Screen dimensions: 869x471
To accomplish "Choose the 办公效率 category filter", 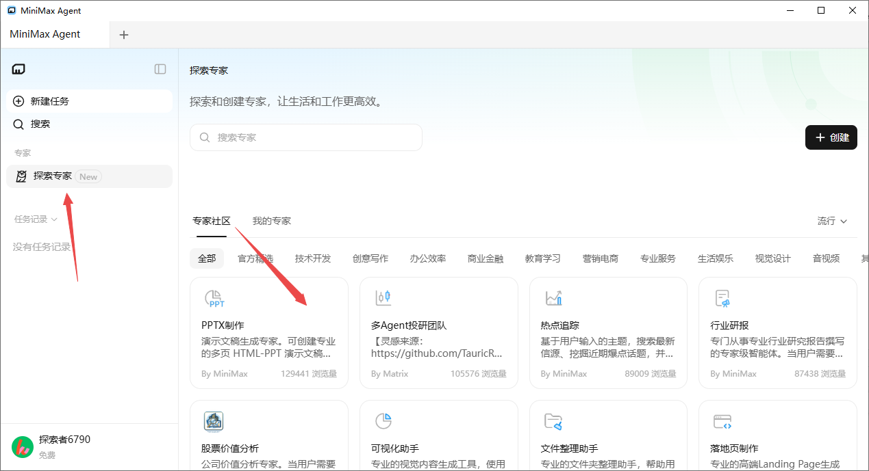I will click(427, 258).
